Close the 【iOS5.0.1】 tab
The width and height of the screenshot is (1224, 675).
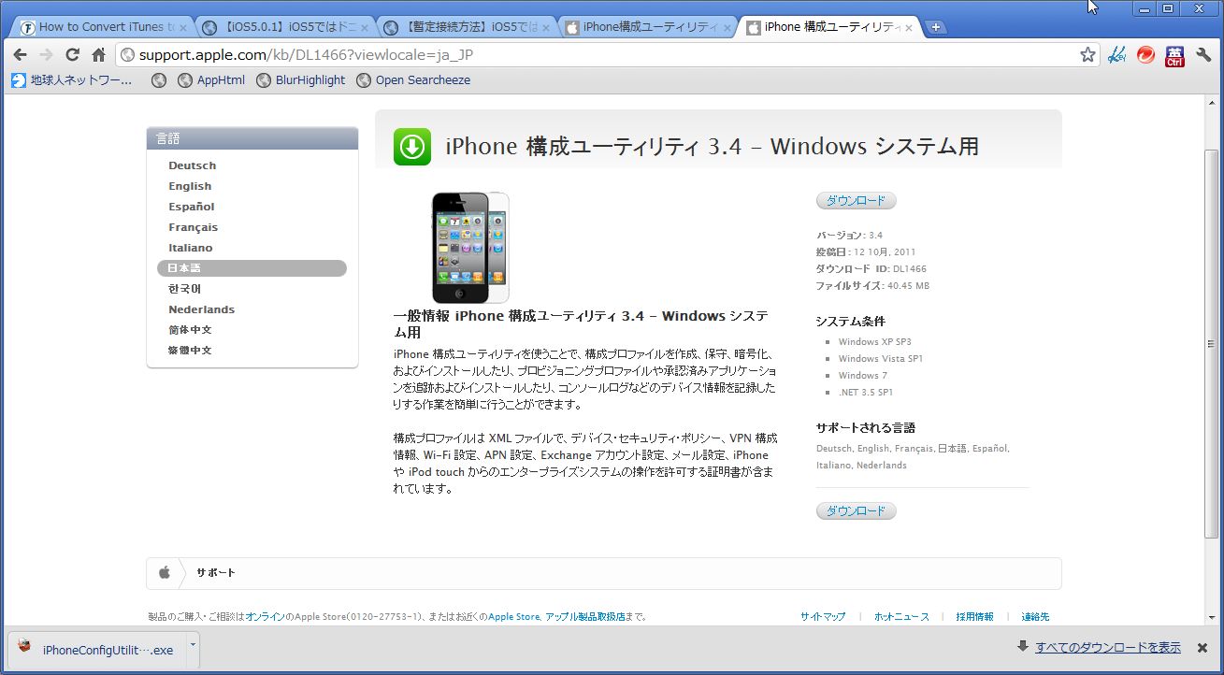click(364, 27)
